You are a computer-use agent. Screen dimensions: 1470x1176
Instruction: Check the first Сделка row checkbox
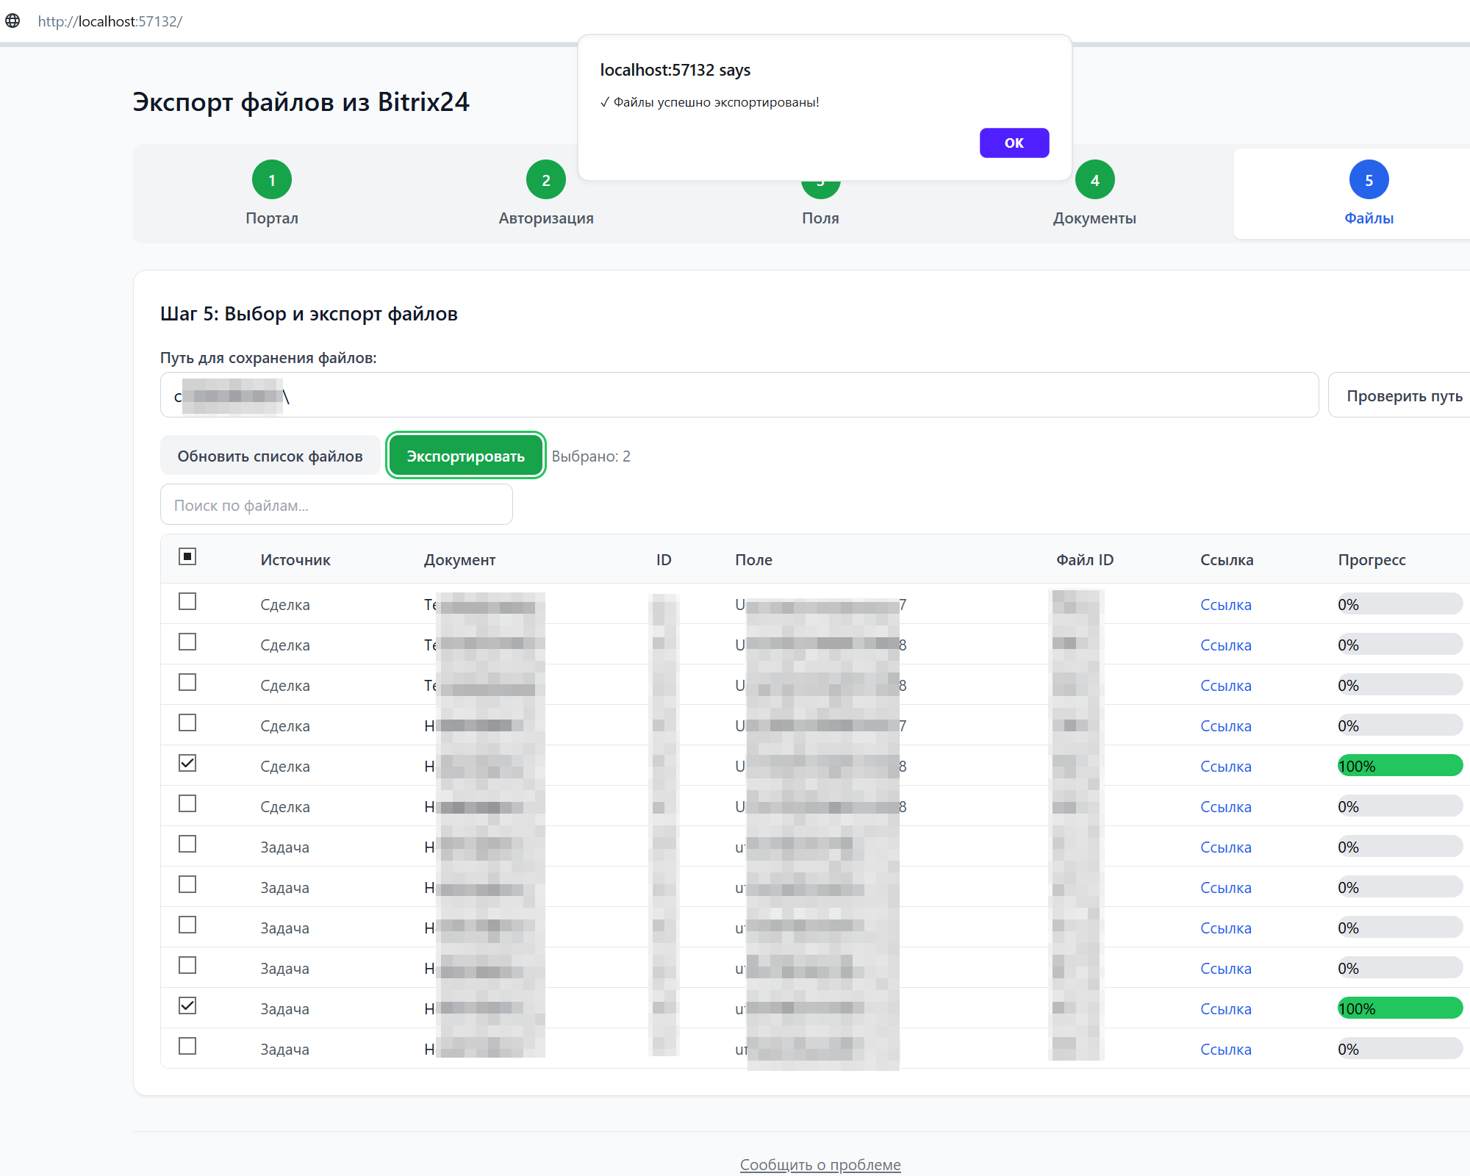click(187, 602)
